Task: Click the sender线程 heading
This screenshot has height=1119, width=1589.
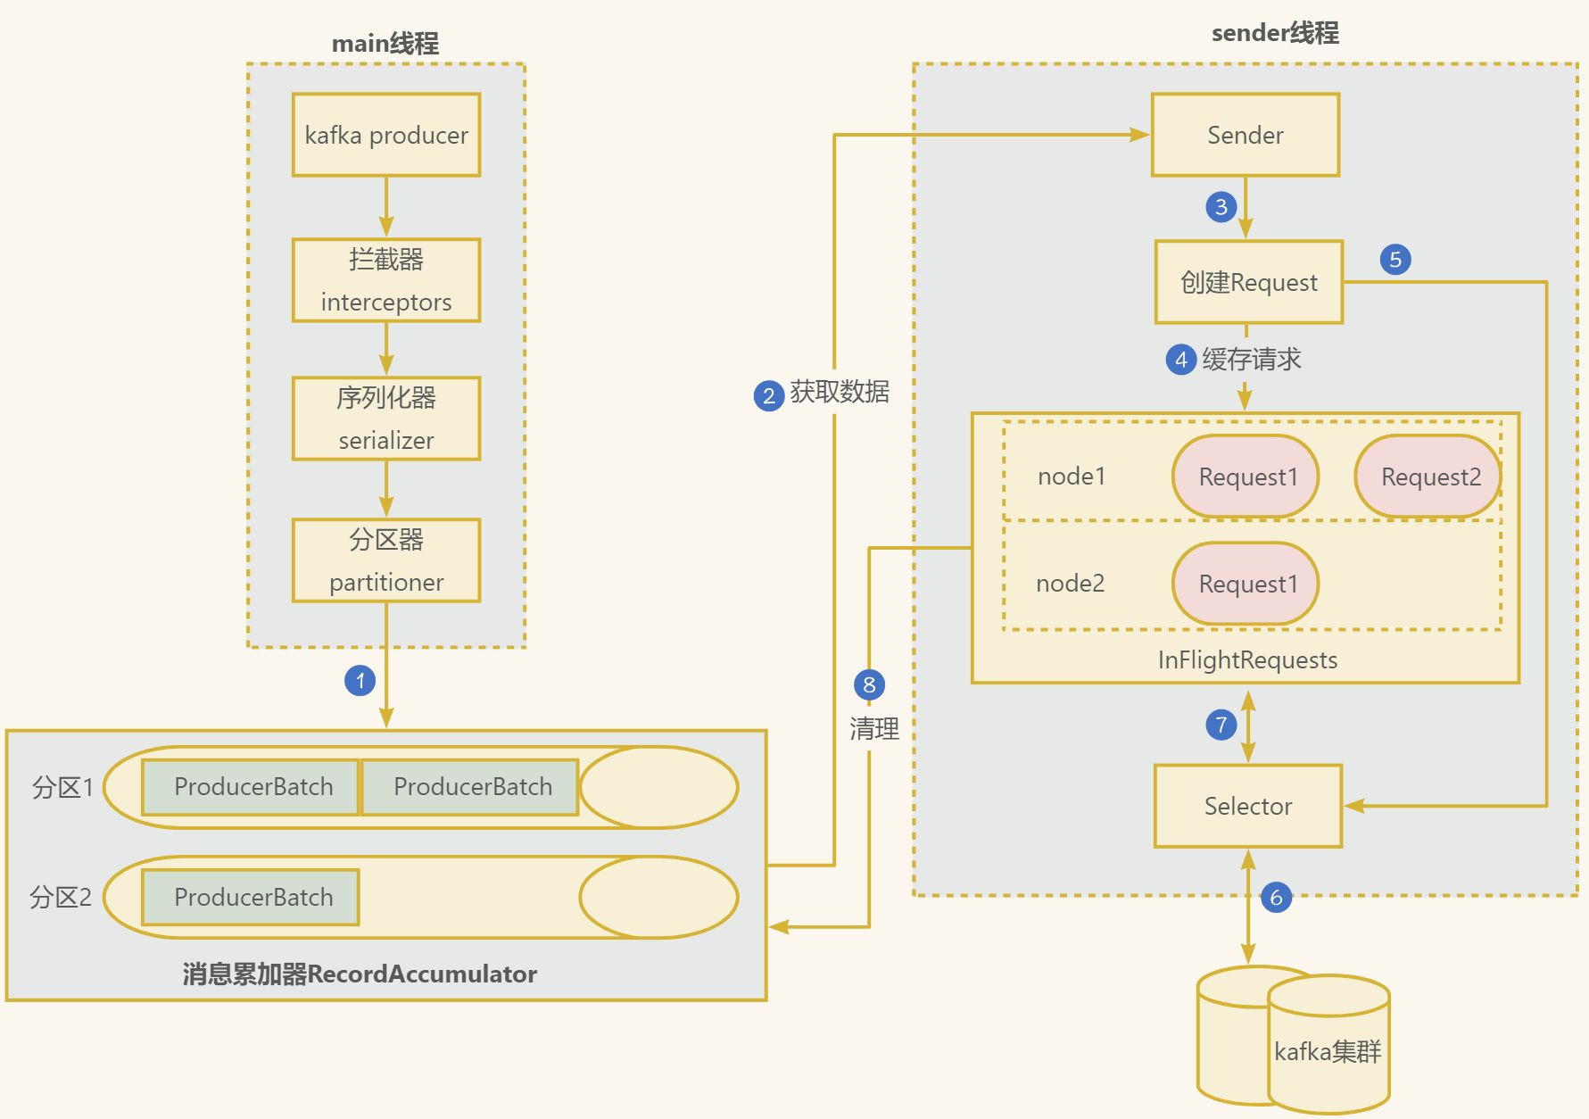Action: pos(1275,33)
